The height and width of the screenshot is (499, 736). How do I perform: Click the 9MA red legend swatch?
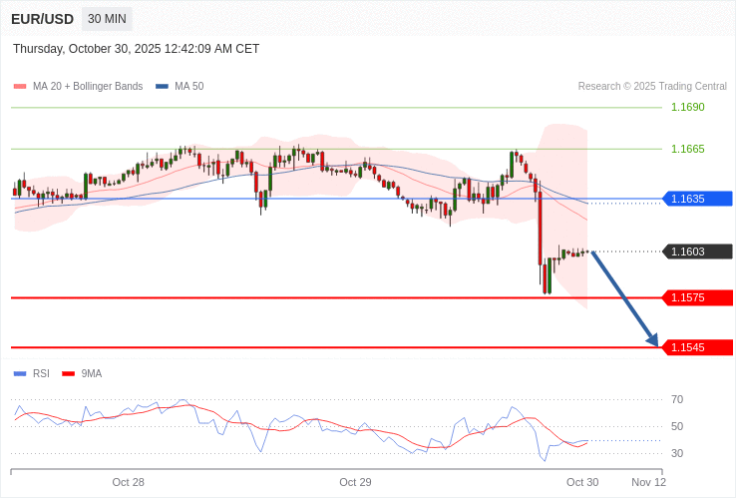pos(69,373)
